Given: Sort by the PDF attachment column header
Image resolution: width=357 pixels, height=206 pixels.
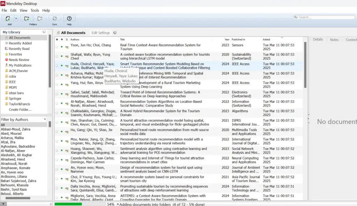Looking at the screenshot, I should tap(67, 40).
